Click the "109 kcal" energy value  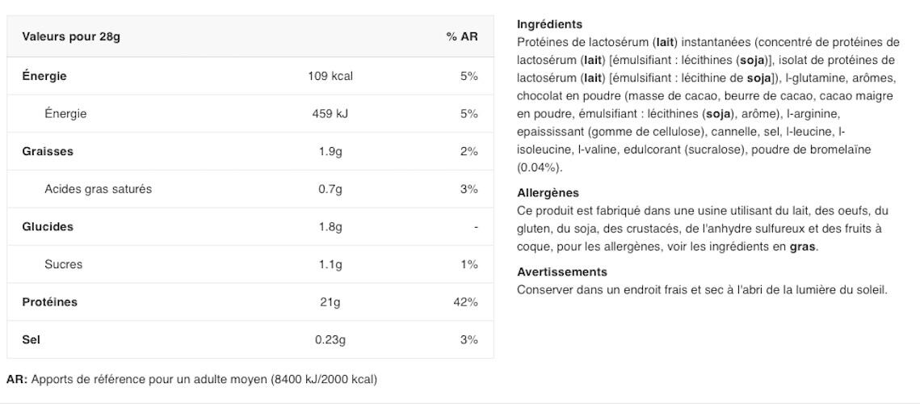pos(330,76)
